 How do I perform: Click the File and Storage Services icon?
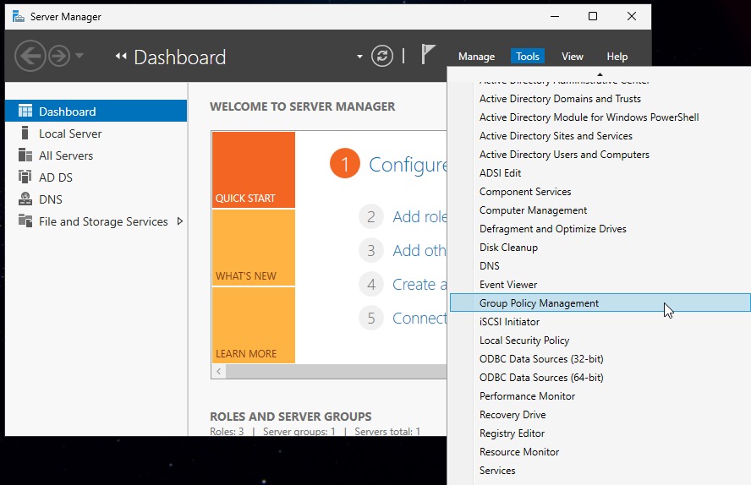coord(25,221)
